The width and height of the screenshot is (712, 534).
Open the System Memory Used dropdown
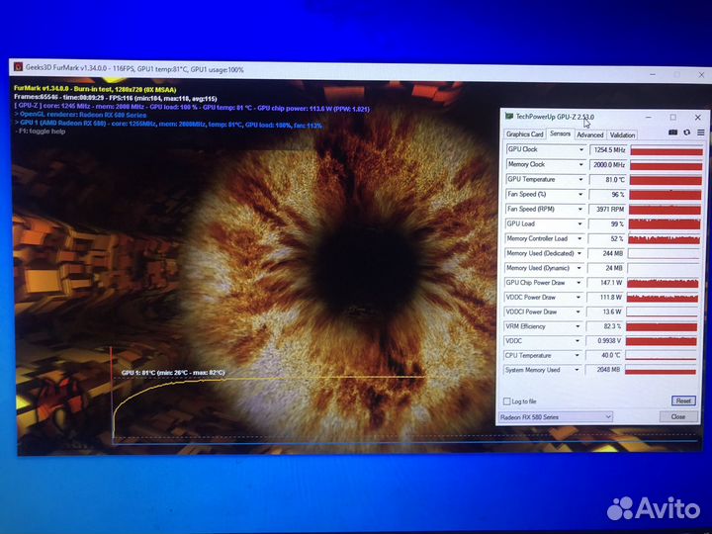point(577,370)
